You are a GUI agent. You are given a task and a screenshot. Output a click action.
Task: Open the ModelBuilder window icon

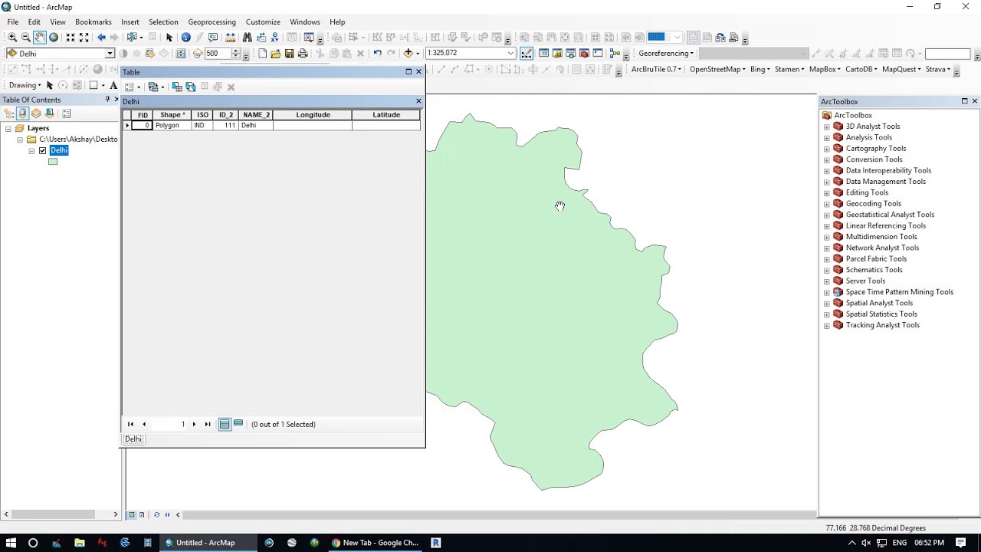[615, 54]
